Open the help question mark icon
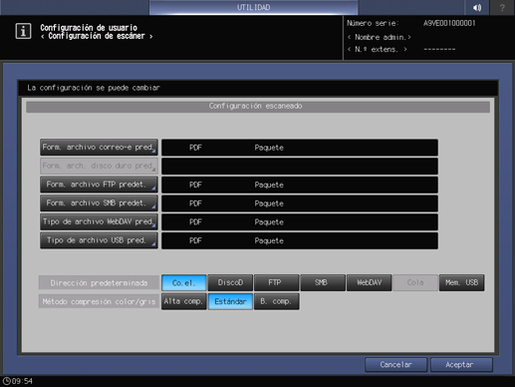The width and height of the screenshot is (515, 387). point(502,7)
